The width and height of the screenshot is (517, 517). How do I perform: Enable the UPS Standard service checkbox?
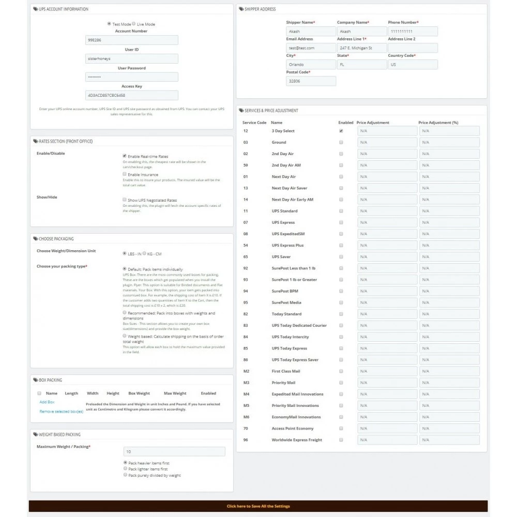click(341, 211)
